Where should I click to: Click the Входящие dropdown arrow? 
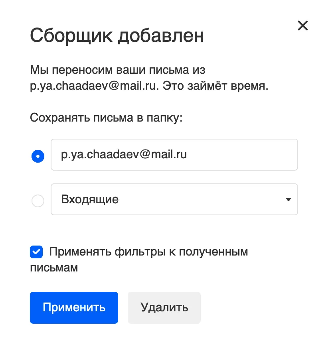(288, 199)
